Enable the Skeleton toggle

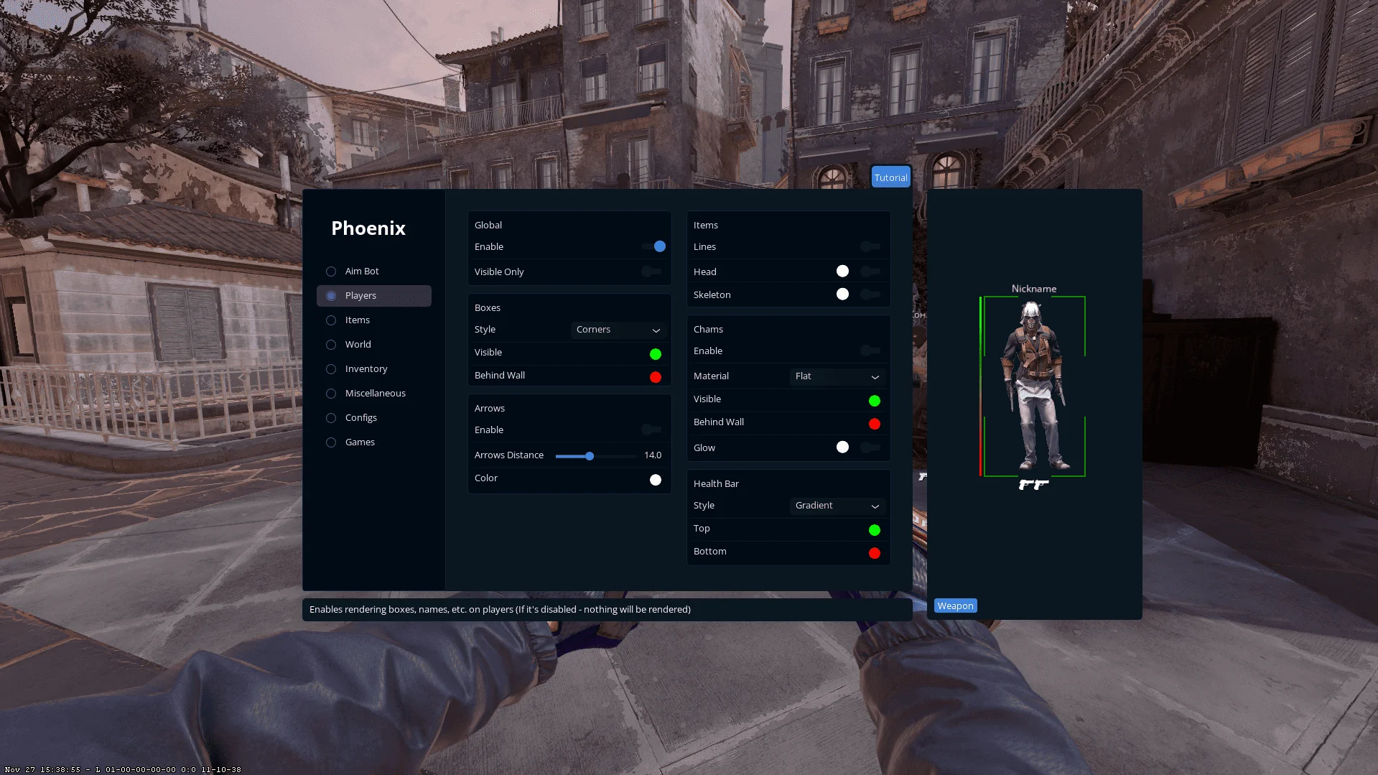(x=870, y=294)
